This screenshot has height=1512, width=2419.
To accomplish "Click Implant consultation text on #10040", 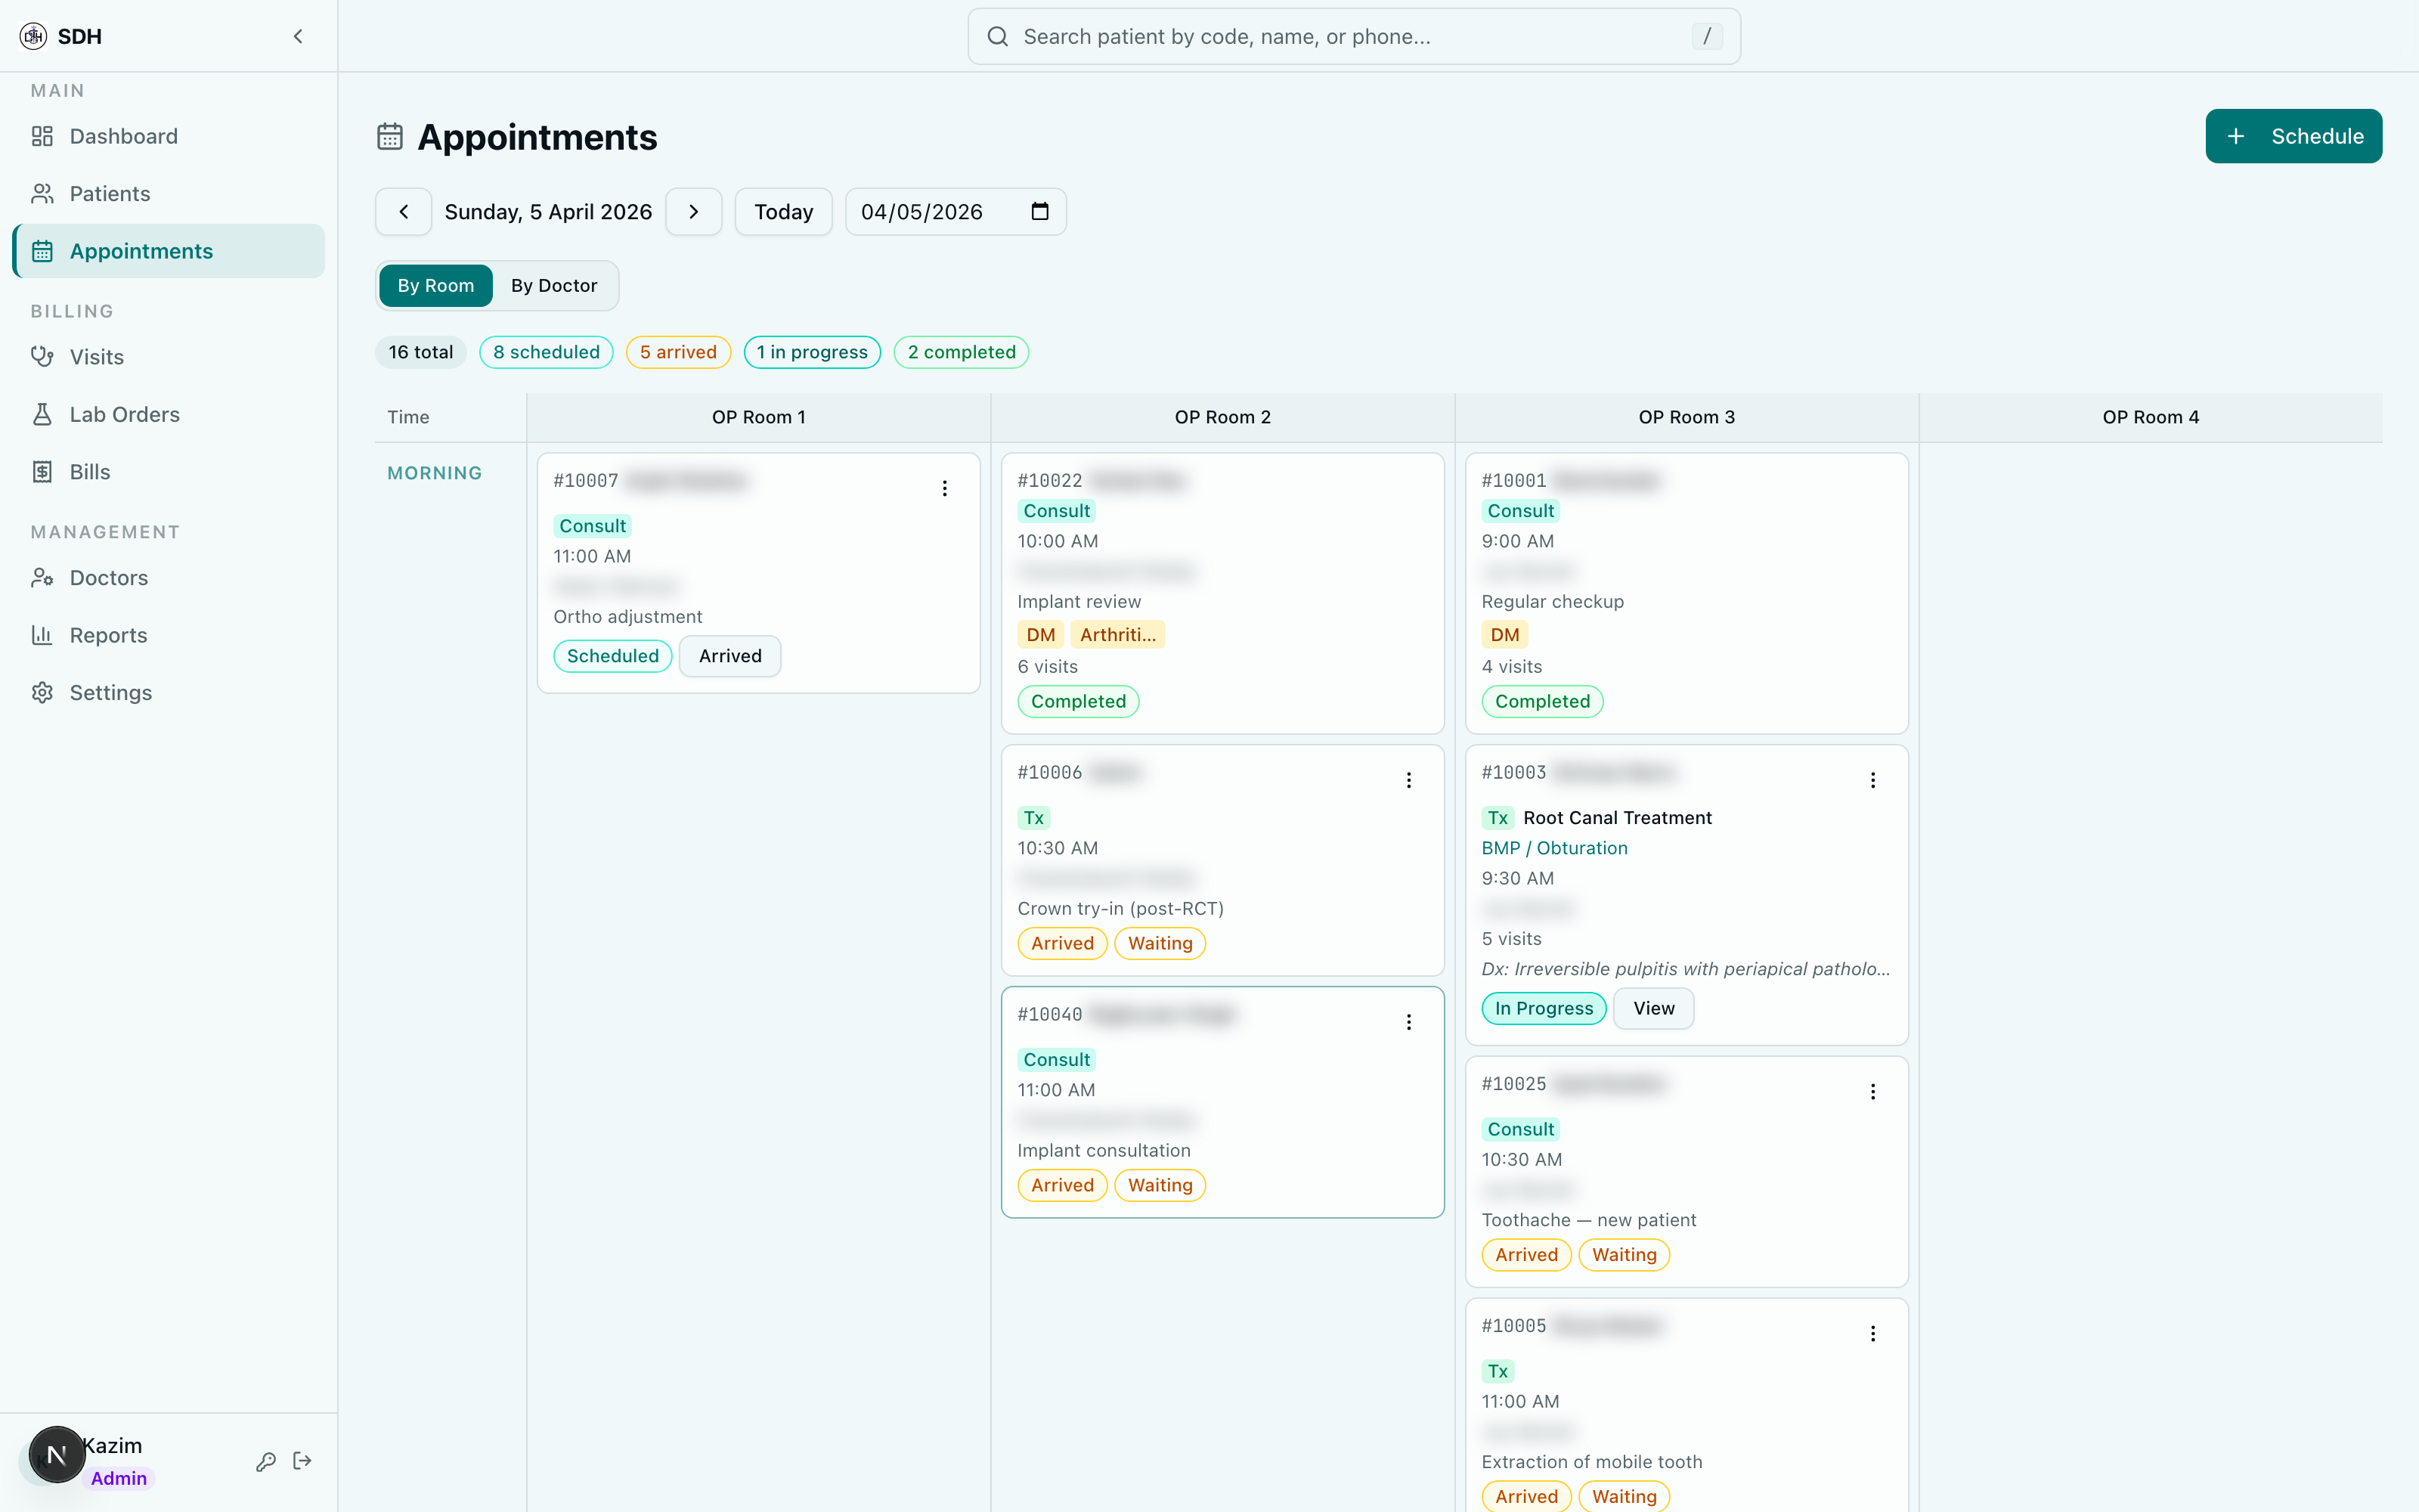I will point(1104,1151).
